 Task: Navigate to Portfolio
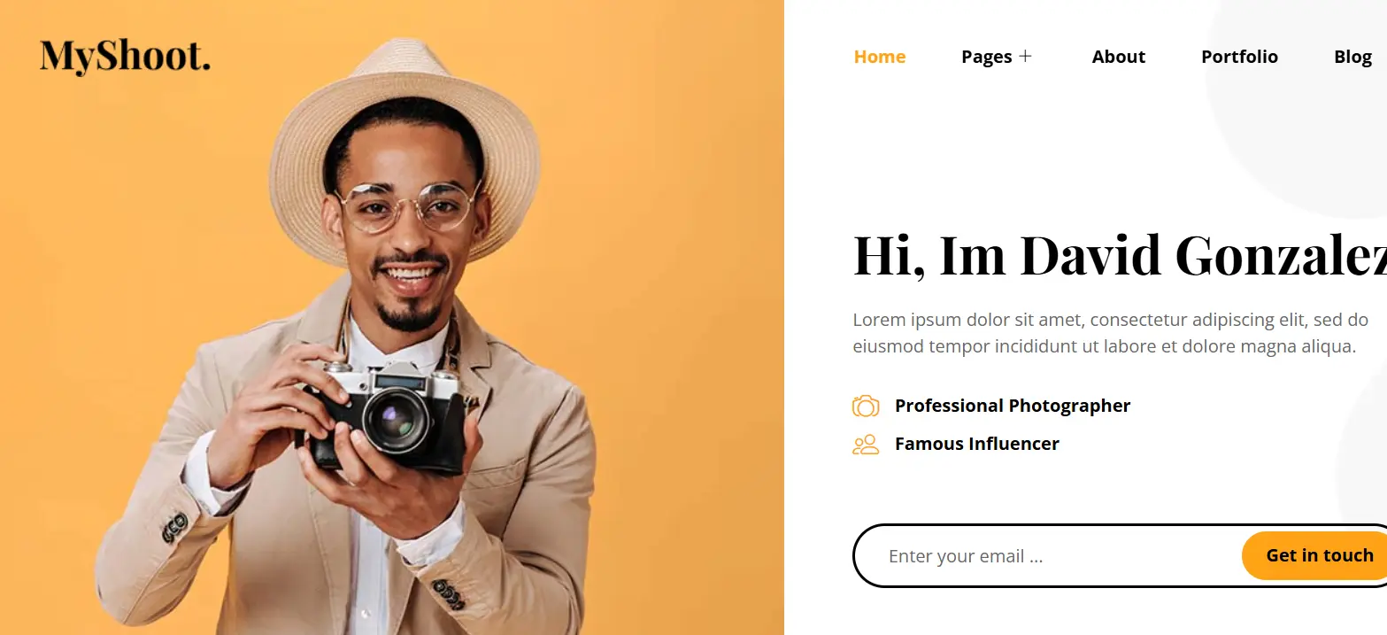point(1239,57)
